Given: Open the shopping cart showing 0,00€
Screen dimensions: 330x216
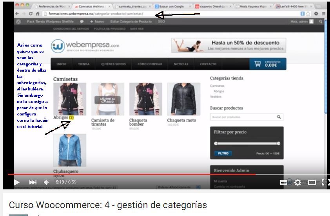Looking at the screenshot, I should (268, 64).
